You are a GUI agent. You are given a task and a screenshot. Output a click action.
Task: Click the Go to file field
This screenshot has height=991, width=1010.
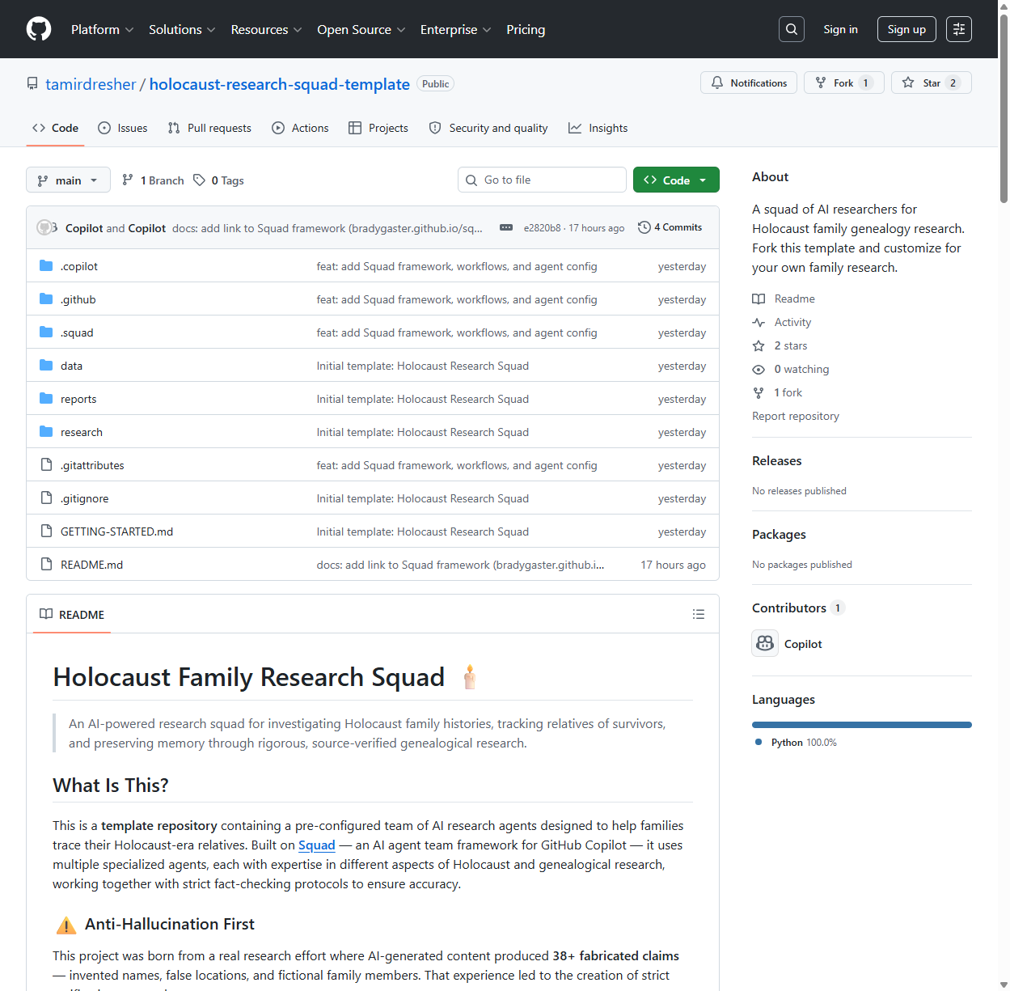point(542,180)
